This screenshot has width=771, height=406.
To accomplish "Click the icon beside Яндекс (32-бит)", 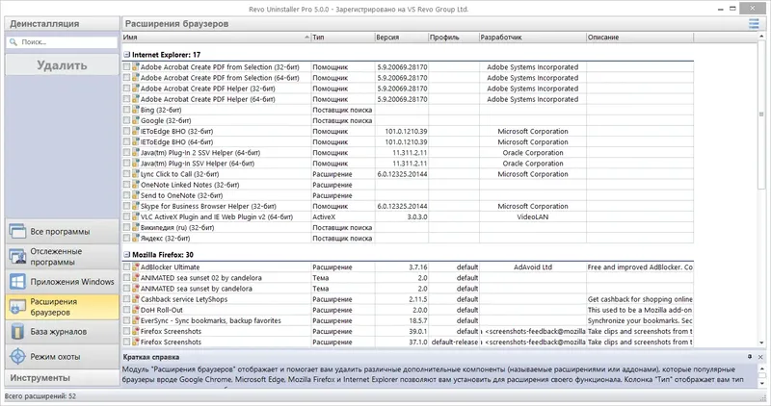I will click(136, 238).
